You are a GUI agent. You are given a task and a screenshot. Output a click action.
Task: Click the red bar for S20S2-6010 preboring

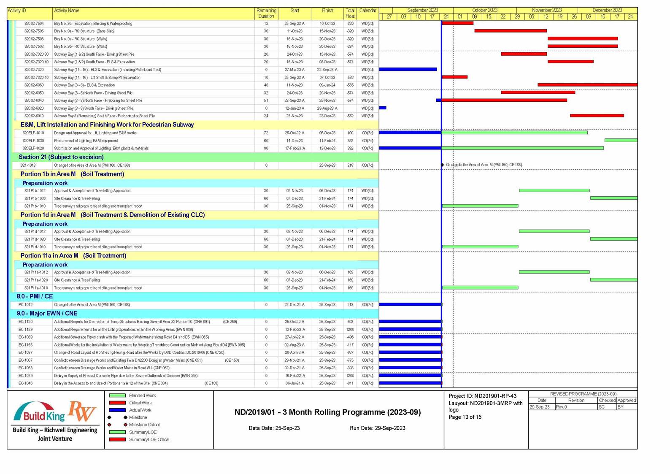pyautogui.click(x=597, y=116)
